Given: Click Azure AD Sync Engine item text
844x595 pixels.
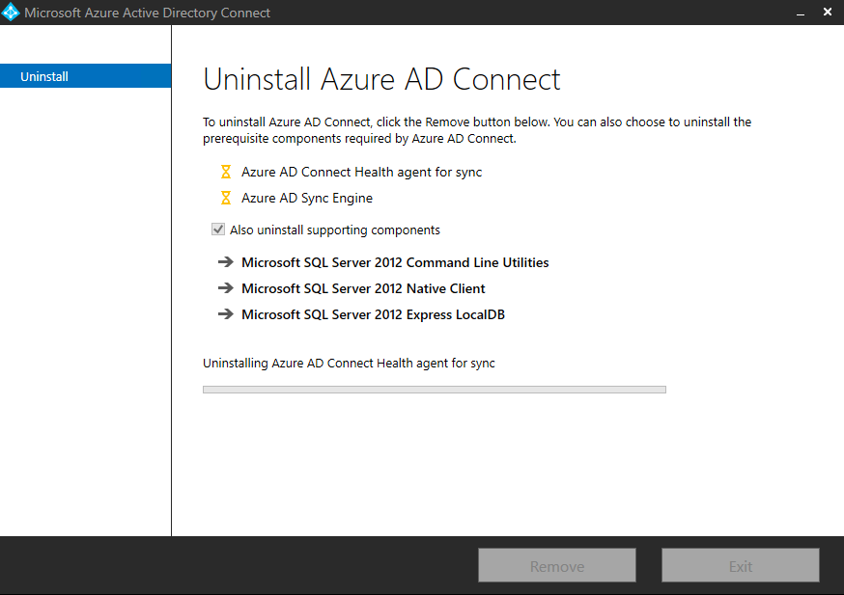Looking at the screenshot, I should [307, 199].
